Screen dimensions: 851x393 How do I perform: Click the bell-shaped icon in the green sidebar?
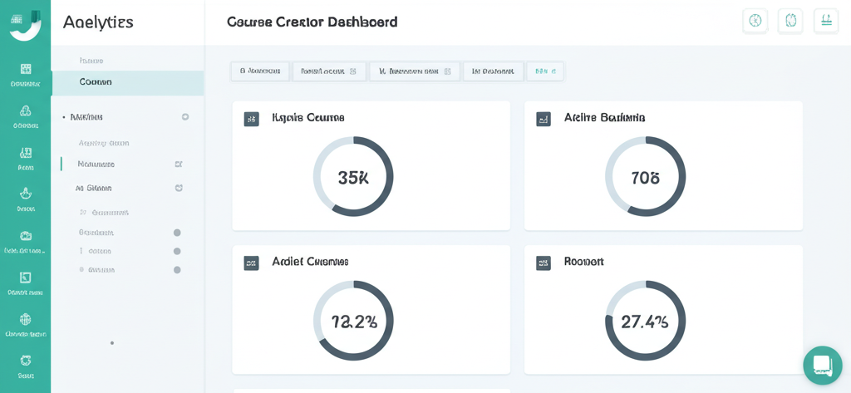click(26, 194)
